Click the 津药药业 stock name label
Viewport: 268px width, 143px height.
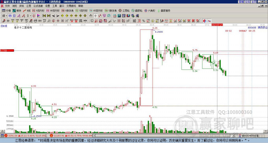pyautogui.click(x=263, y=27)
